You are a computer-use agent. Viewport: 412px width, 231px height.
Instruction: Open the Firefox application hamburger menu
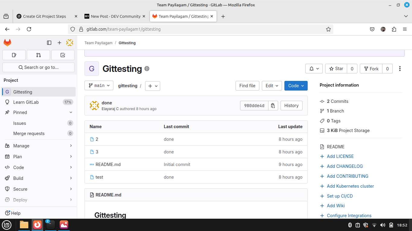coord(405,29)
